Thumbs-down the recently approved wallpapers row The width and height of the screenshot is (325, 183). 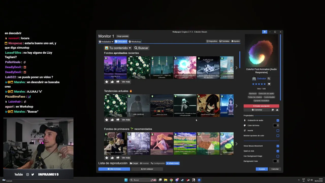[118, 82]
